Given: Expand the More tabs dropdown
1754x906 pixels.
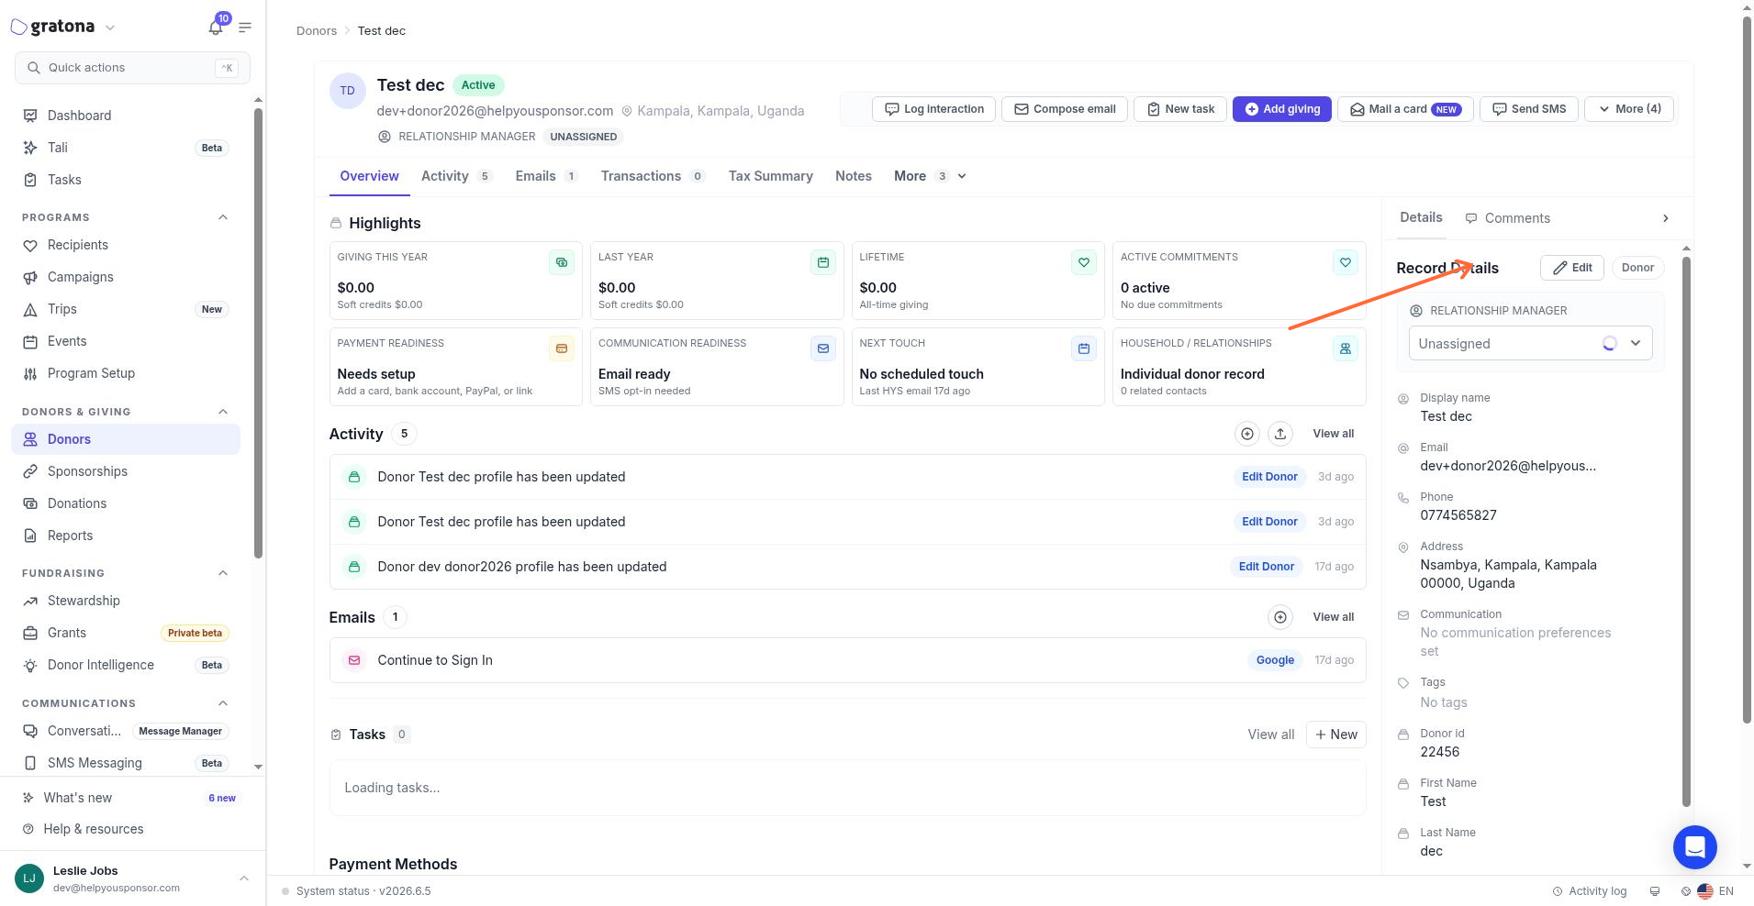Looking at the screenshot, I should pyautogui.click(x=930, y=176).
